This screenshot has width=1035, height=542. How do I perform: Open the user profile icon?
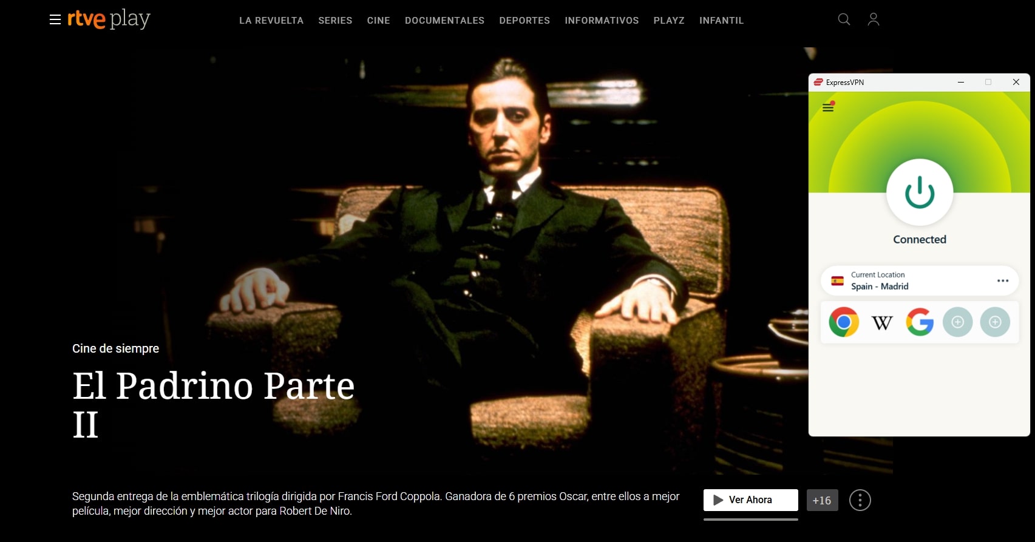[874, 19]
